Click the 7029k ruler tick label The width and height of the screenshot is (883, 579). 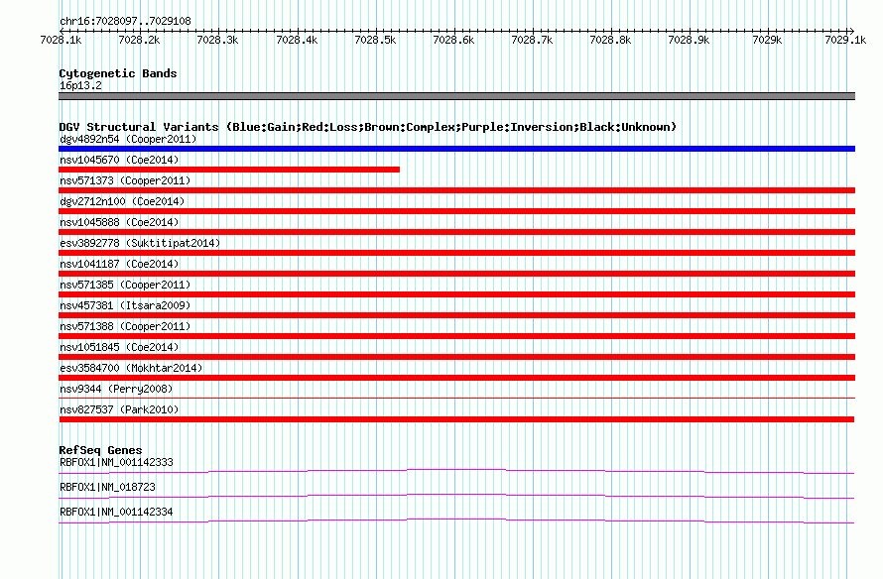(x=767, y=40)
